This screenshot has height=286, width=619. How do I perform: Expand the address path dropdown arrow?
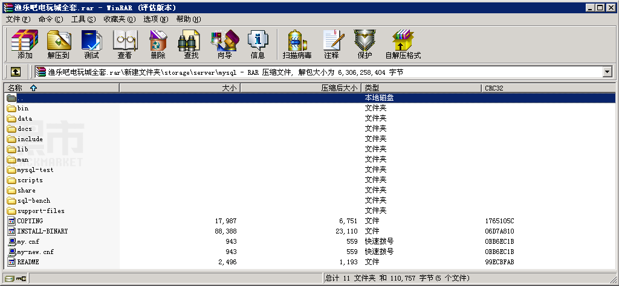607,72
